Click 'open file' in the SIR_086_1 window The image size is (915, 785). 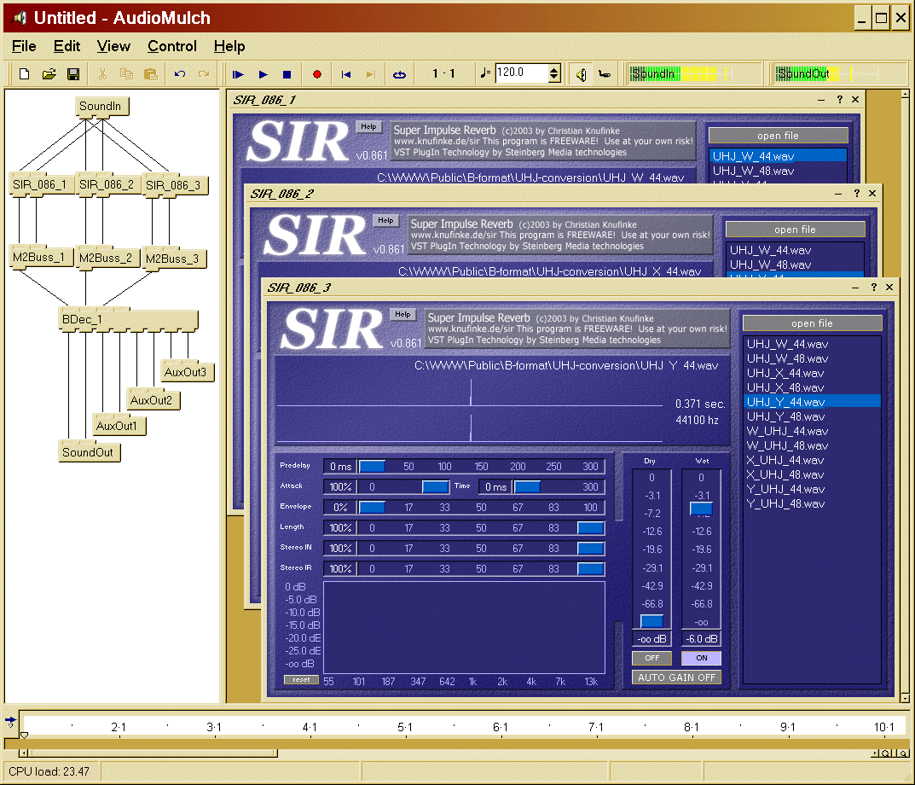pyautogui.click(x=778, y=136)
